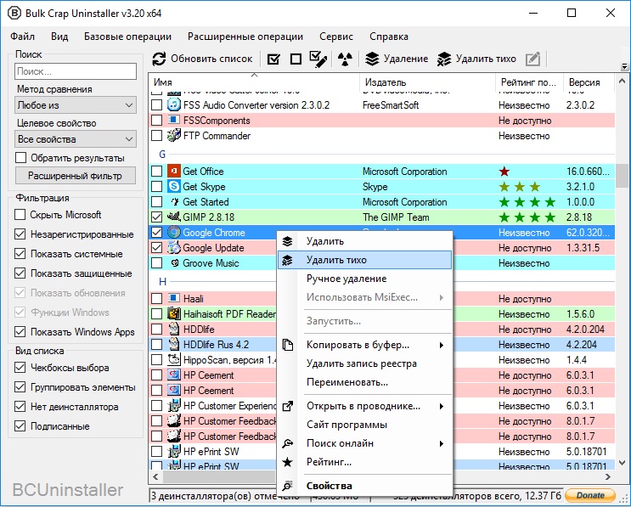The image size is (631, 507).
Task: Click the Удаление stacked-layers icon
Action: [372, 59]
